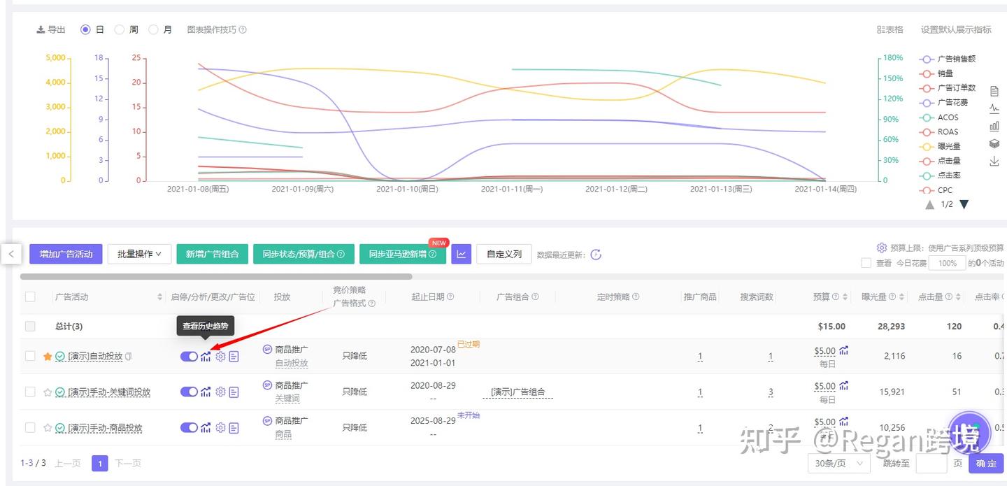Switch chart to line type icon
Image resolution: width=1007 pixels, height=486 pixels.
pos(994,108)
